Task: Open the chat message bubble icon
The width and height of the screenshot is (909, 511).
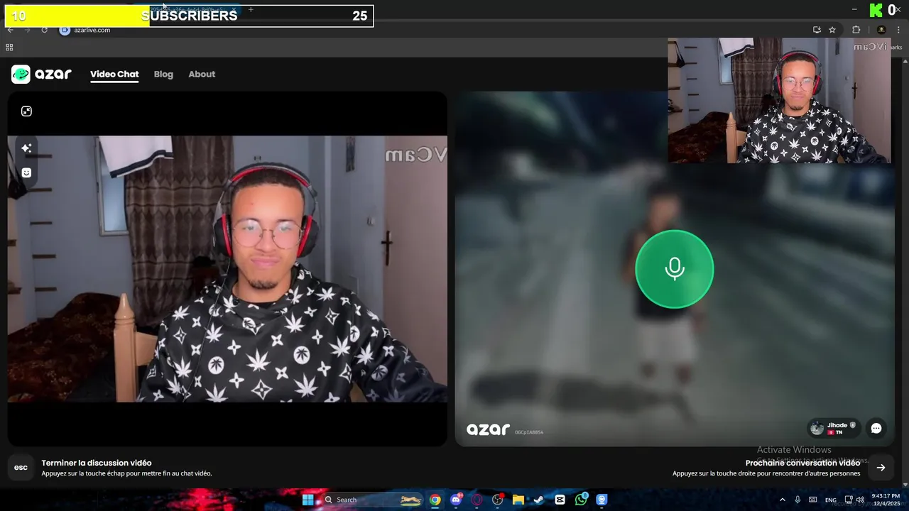Action: [x=876, y=428]
